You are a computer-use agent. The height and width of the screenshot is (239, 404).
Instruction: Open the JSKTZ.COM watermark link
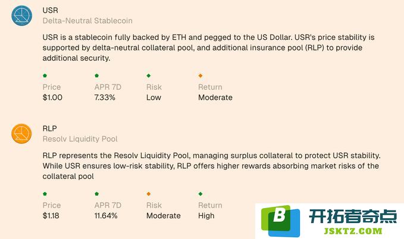tap(353, 231)
